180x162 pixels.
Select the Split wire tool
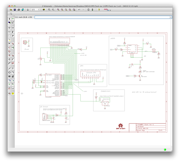tap(9, 63)
